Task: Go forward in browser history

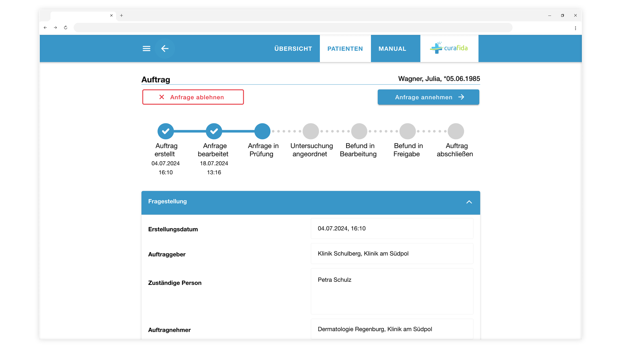Action: coord(55,28)
